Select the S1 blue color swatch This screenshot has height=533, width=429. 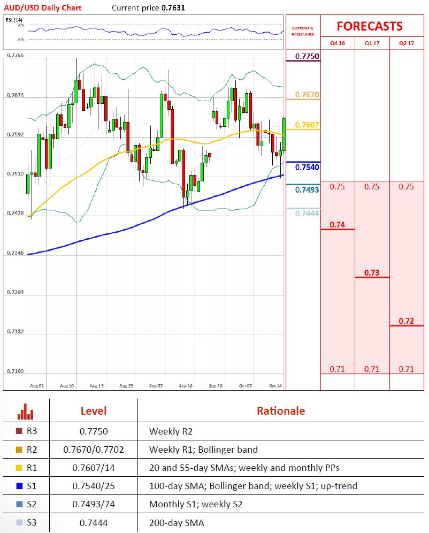(20, 486)
